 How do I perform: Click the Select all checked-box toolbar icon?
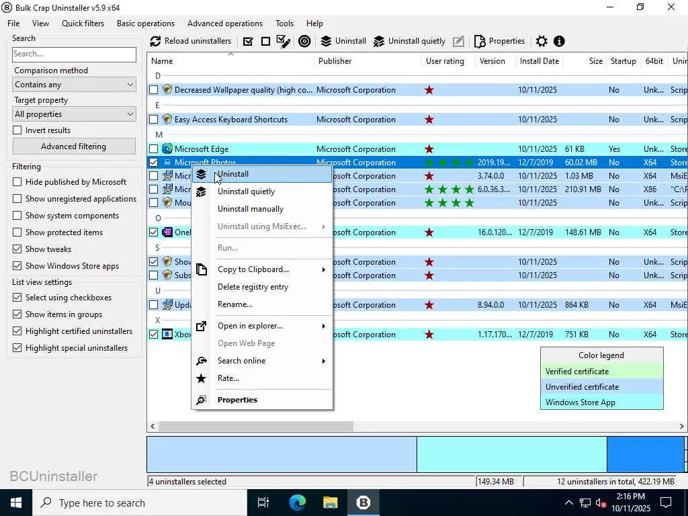248,41
